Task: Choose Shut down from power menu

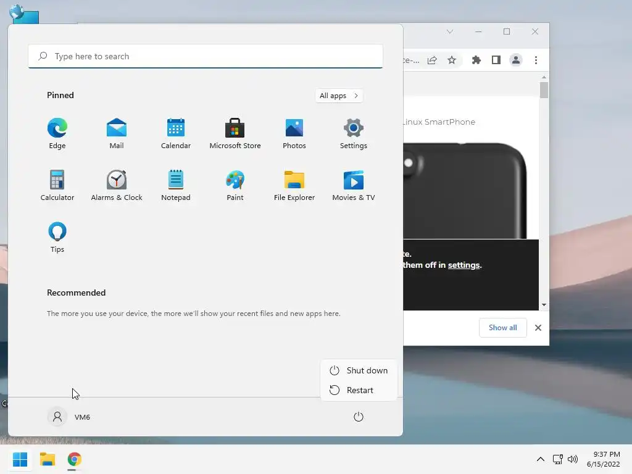Action: click(359, 370)
